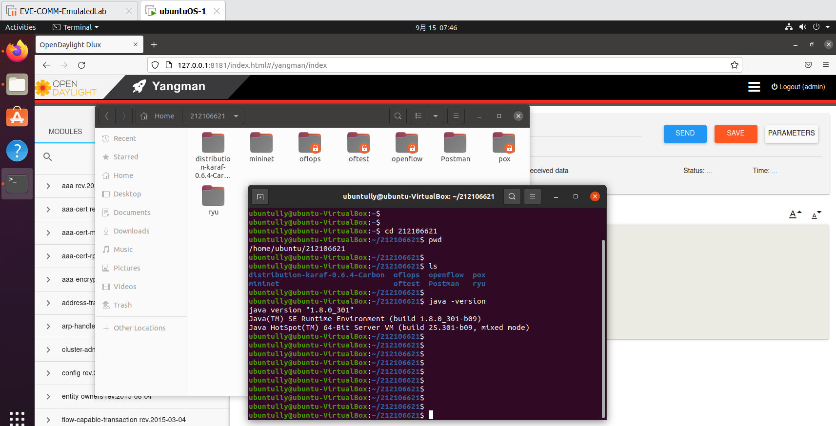The height and width of the screenshot is (426, 836).
Task: Decrease font size in Yangman editor
Action: tap(816, 214)
